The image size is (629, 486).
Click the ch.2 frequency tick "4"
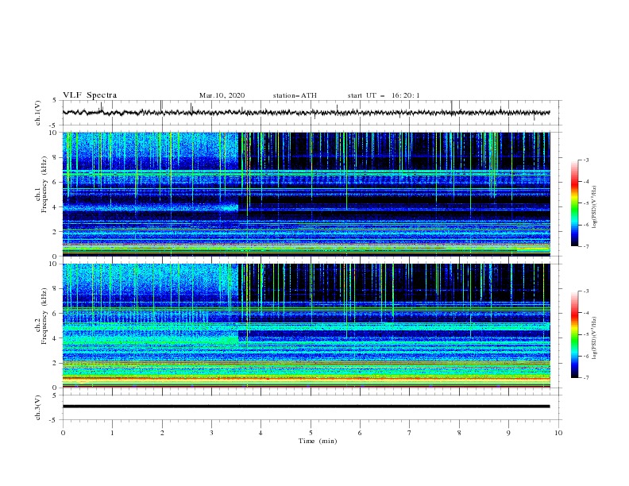pyautogui.click(x=56, y=338)
